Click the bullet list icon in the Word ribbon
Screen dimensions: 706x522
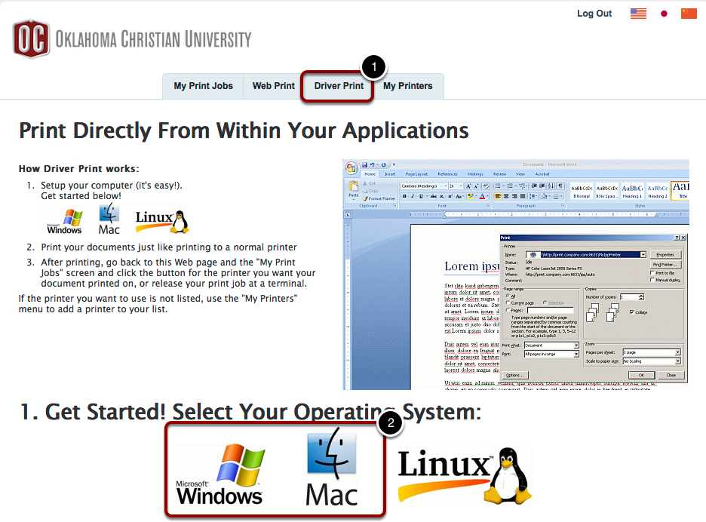tap(498, 186)
